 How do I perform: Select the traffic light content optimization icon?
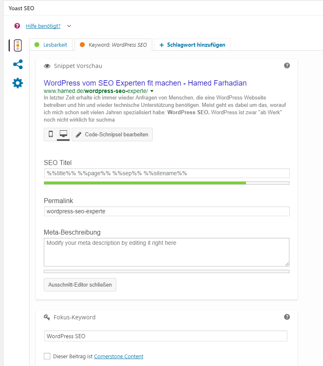click(x=18, y=45)
